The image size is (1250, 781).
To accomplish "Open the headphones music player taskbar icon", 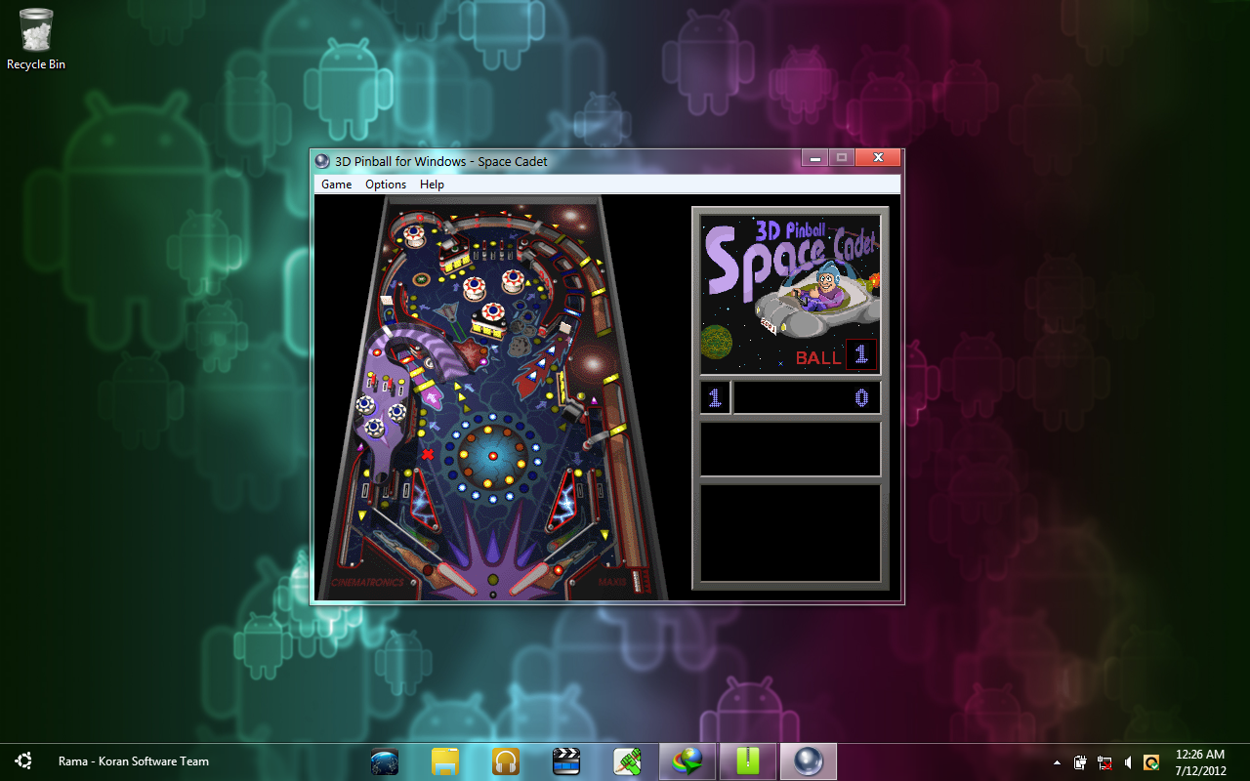I will click(506, 761).
